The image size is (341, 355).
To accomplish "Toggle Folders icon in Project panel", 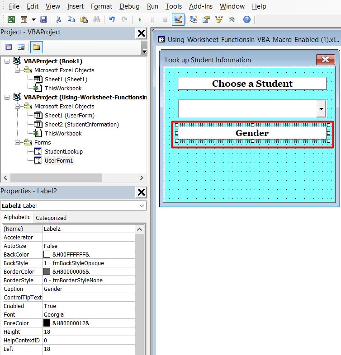I will pos(36,47).
